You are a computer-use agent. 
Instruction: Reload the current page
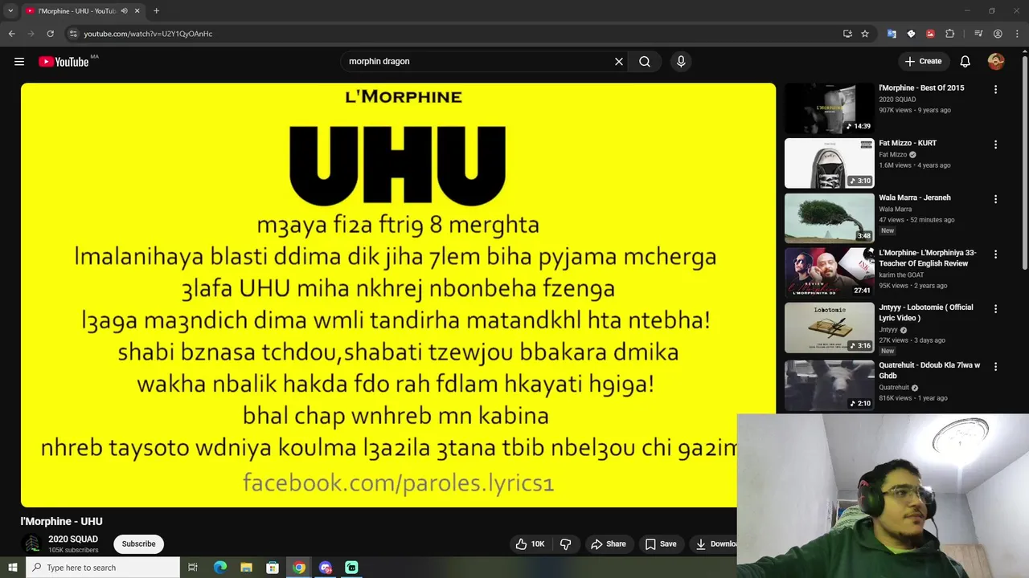tap(50, 34)
